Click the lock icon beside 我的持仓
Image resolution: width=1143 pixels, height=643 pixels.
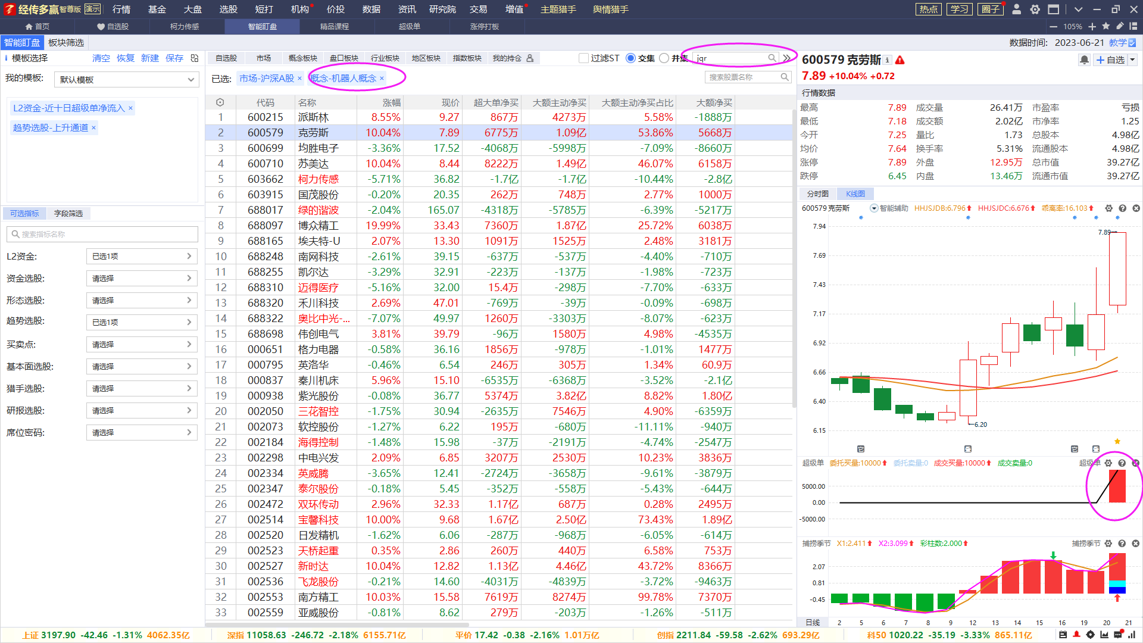(x=530, y=58)
